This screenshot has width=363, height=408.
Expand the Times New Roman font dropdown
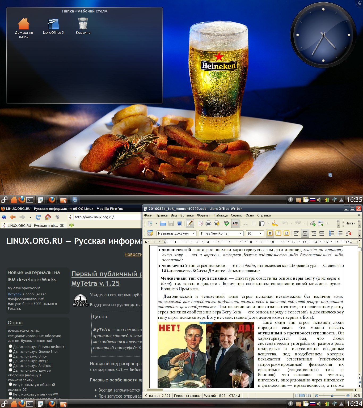click(240, 233)
